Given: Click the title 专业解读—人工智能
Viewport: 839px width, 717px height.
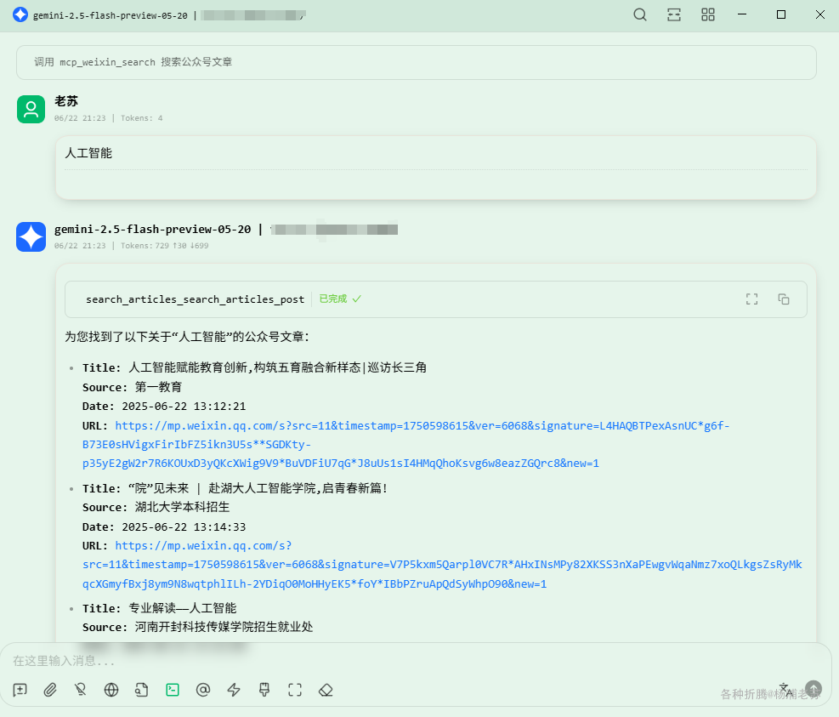Looking at the screenshot, I should pos(183,608).
